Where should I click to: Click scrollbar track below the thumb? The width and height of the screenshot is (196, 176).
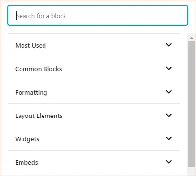pos(191,170)
